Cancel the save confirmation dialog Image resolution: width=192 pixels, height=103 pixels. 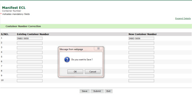point(93,72)
